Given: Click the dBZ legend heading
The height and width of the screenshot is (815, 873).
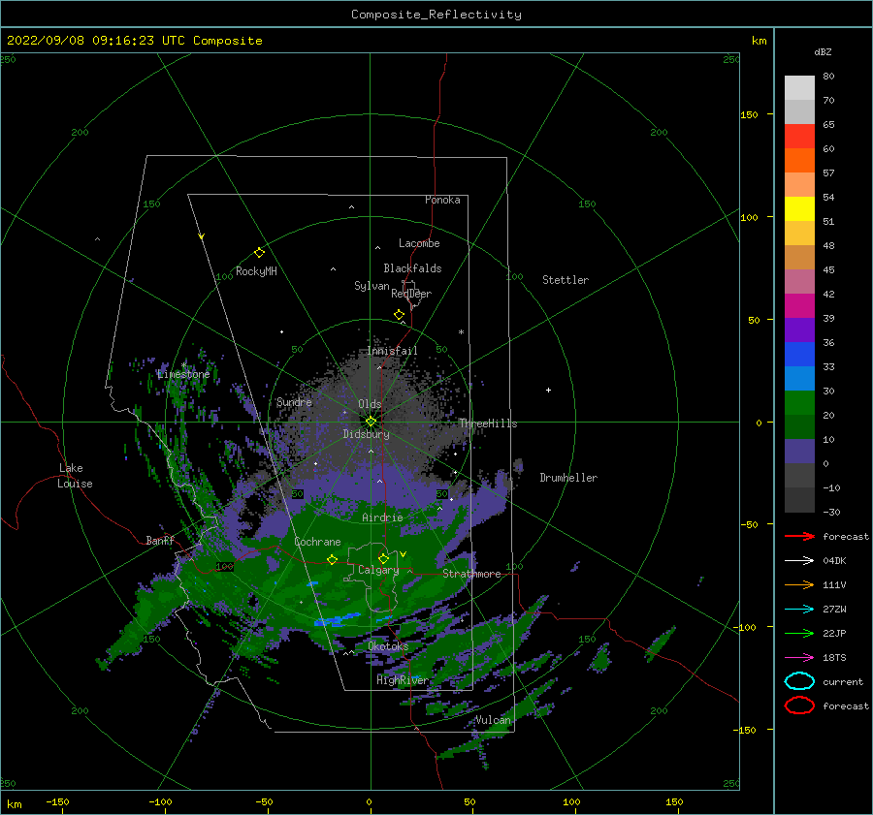Looking at the screenshot, I should coord(823,51).
